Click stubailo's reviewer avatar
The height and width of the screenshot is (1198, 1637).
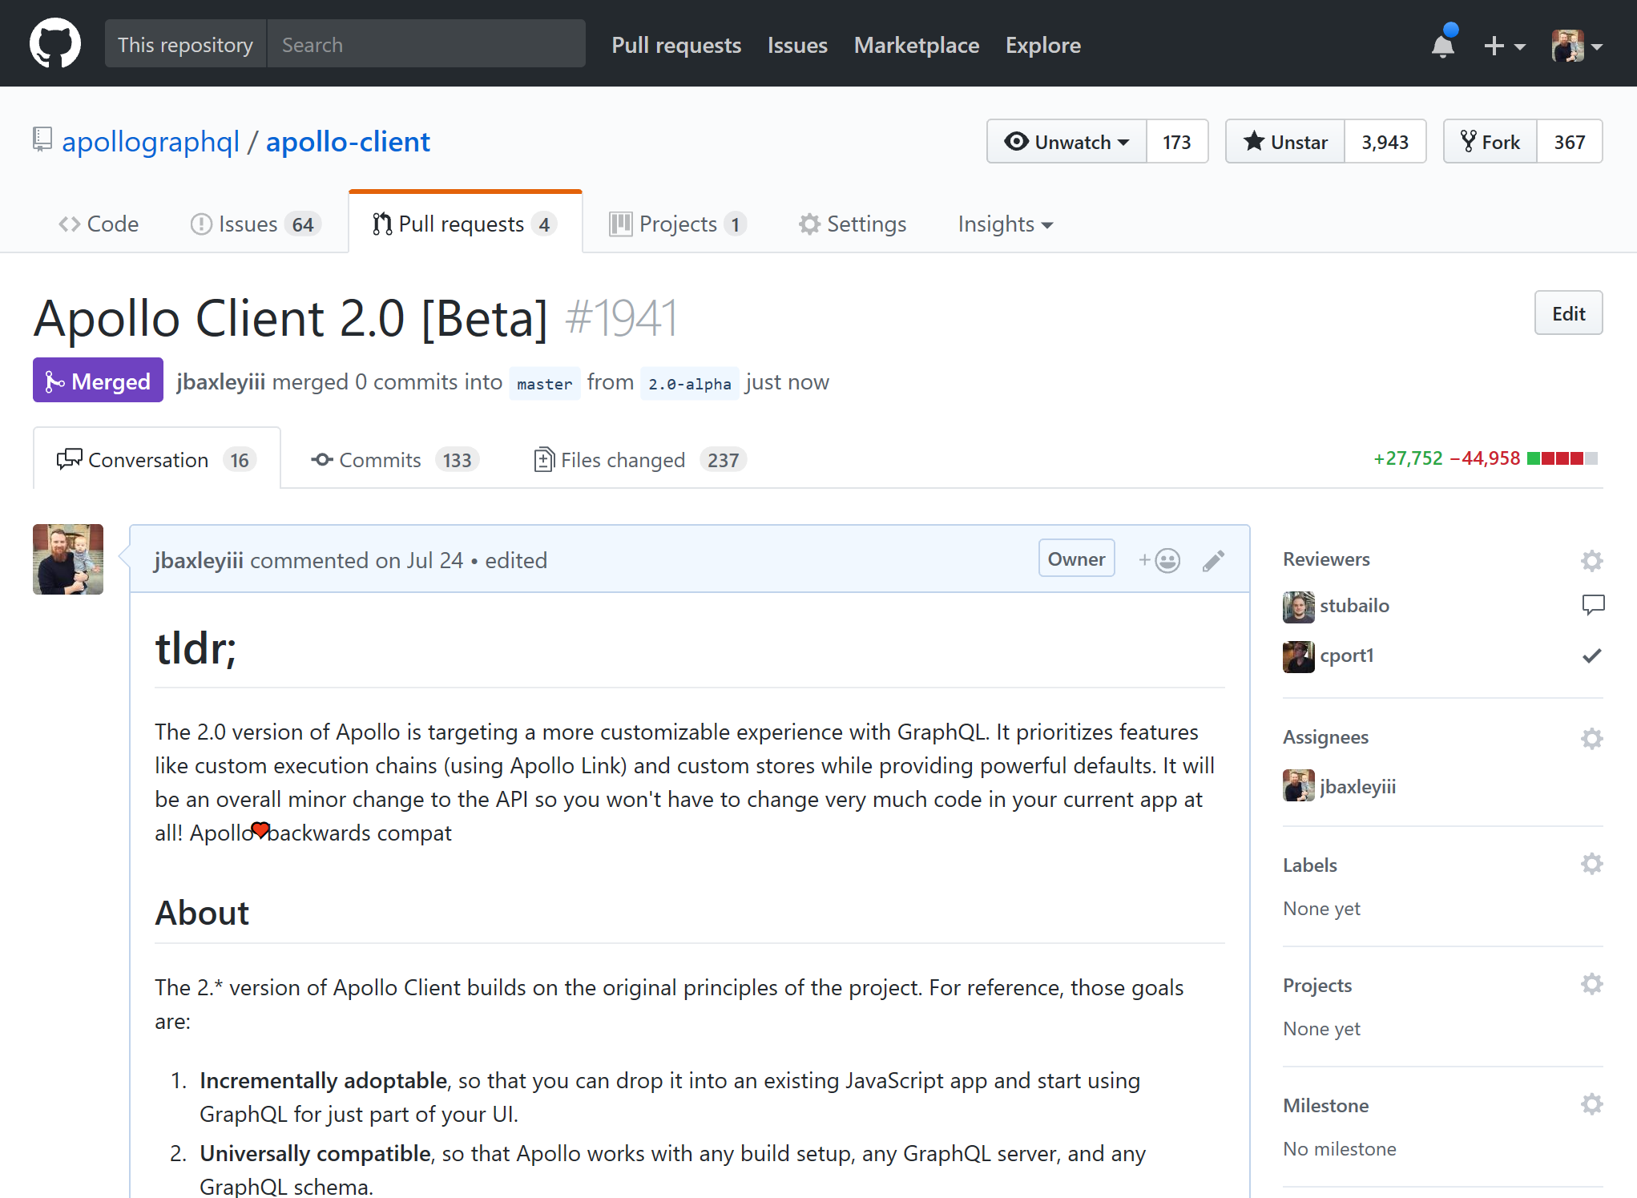(x=1298, y=607)
